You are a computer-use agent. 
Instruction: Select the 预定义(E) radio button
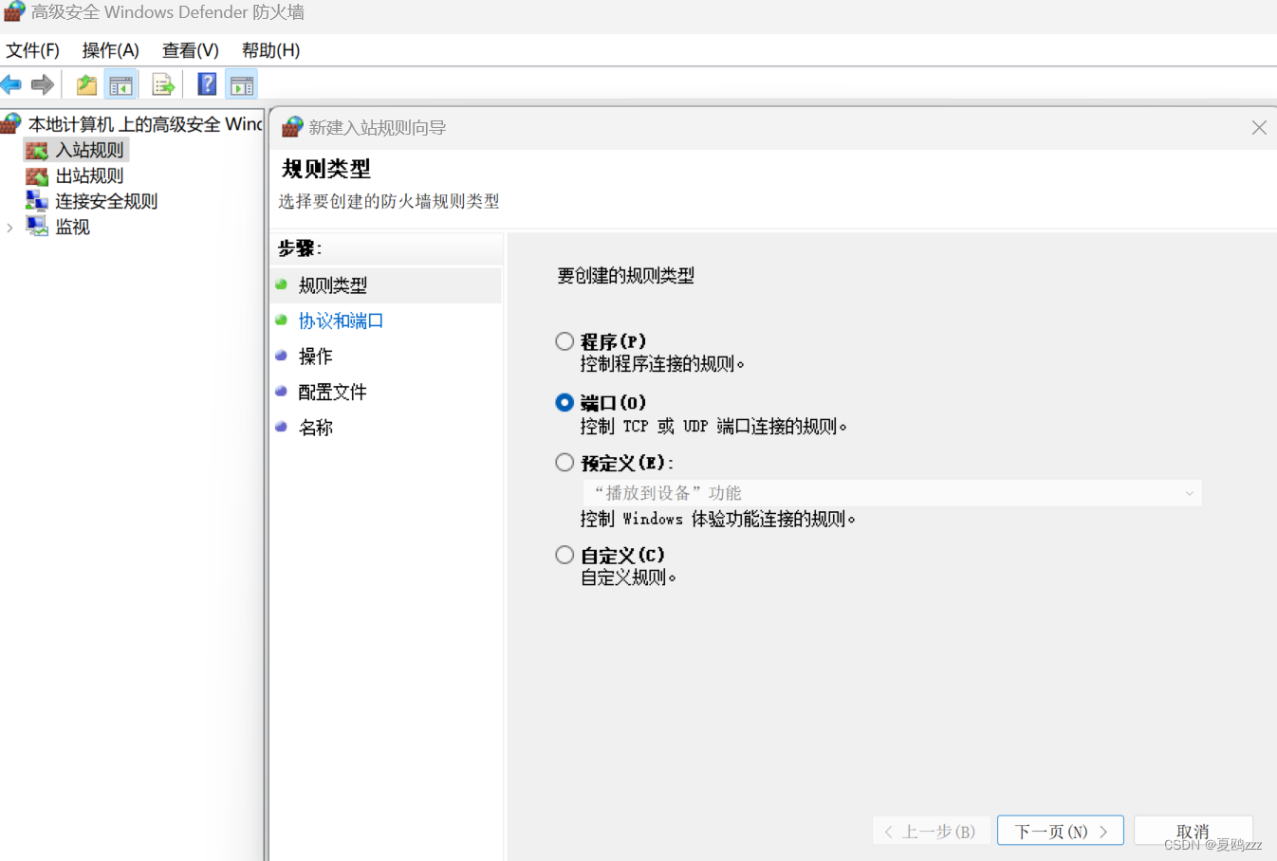point(564,463)
